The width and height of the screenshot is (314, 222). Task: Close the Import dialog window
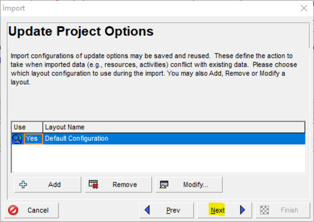click(304, 8)
